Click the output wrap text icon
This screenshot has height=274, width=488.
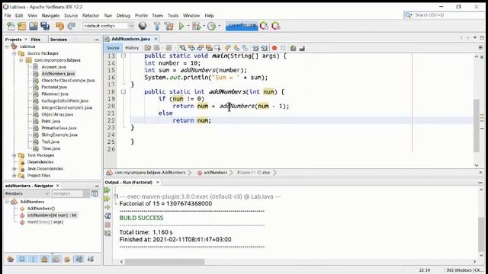[x=108, y=216]
